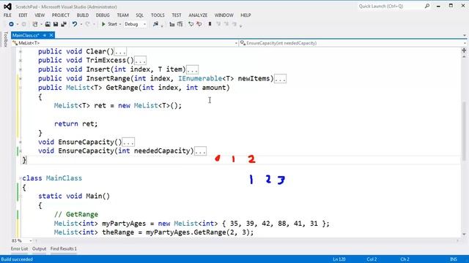Click the Save All toolbar icon

[x=64, y=24]
